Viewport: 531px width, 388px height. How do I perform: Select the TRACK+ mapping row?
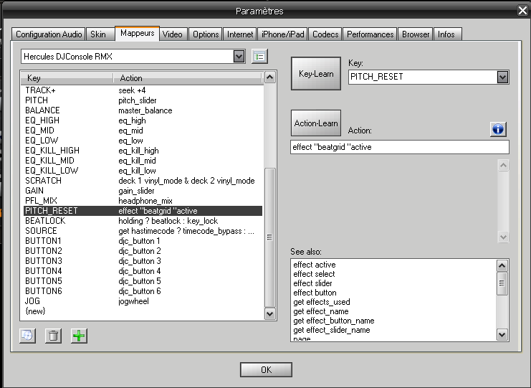(143, 90)
